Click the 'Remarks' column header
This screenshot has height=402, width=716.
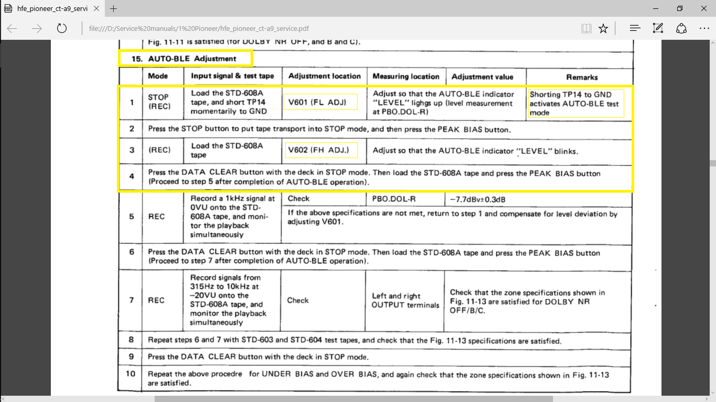point(582,76)
